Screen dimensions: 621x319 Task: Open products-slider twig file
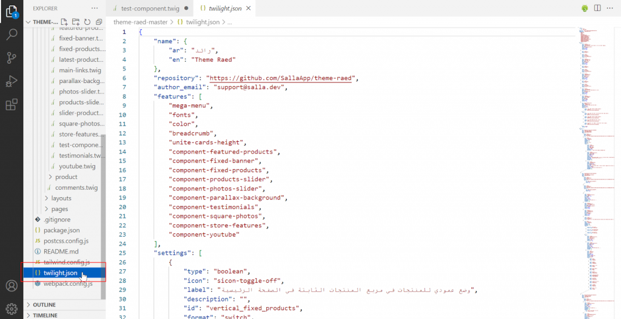click(x=82, y=102)
